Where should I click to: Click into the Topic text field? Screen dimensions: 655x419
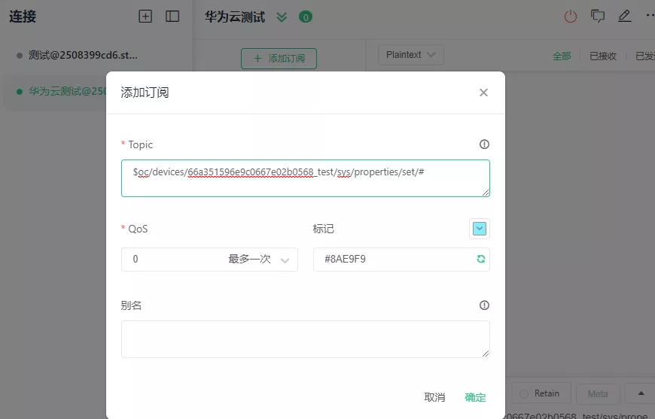[305, 178]
